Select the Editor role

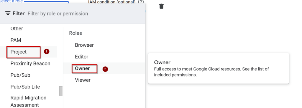pos(82,57)
